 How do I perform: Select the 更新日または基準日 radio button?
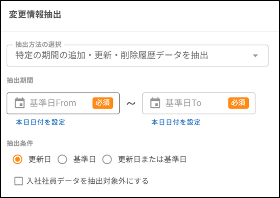tap(107, 160)
